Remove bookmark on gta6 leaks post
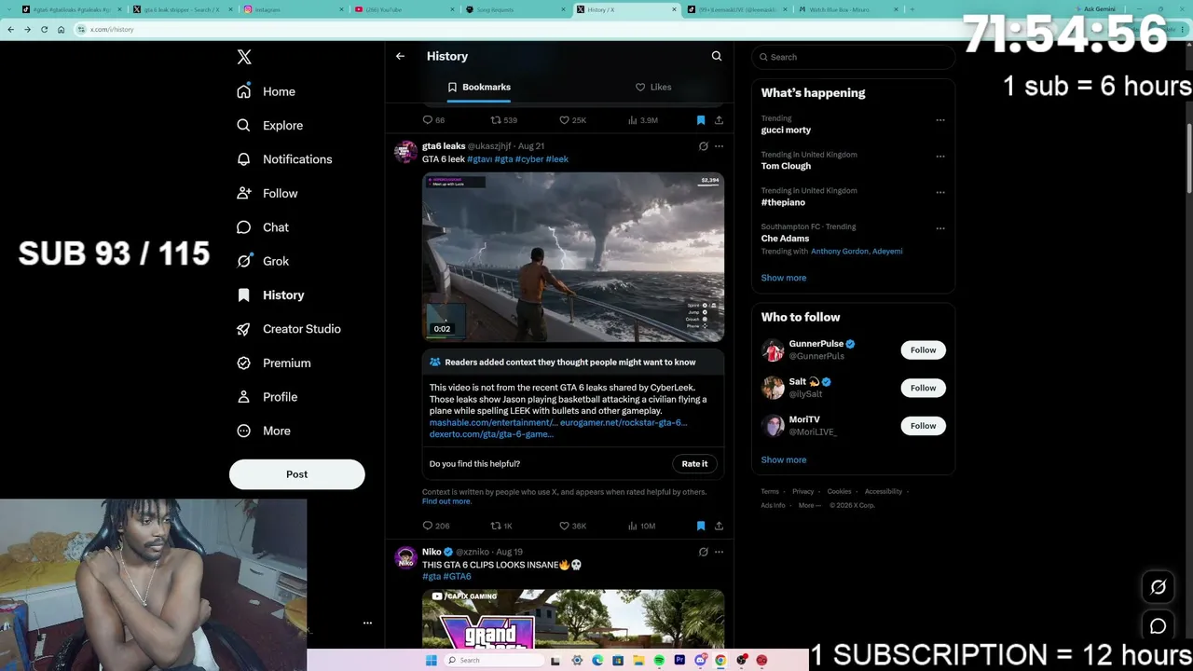 click(x=701, y=526)
